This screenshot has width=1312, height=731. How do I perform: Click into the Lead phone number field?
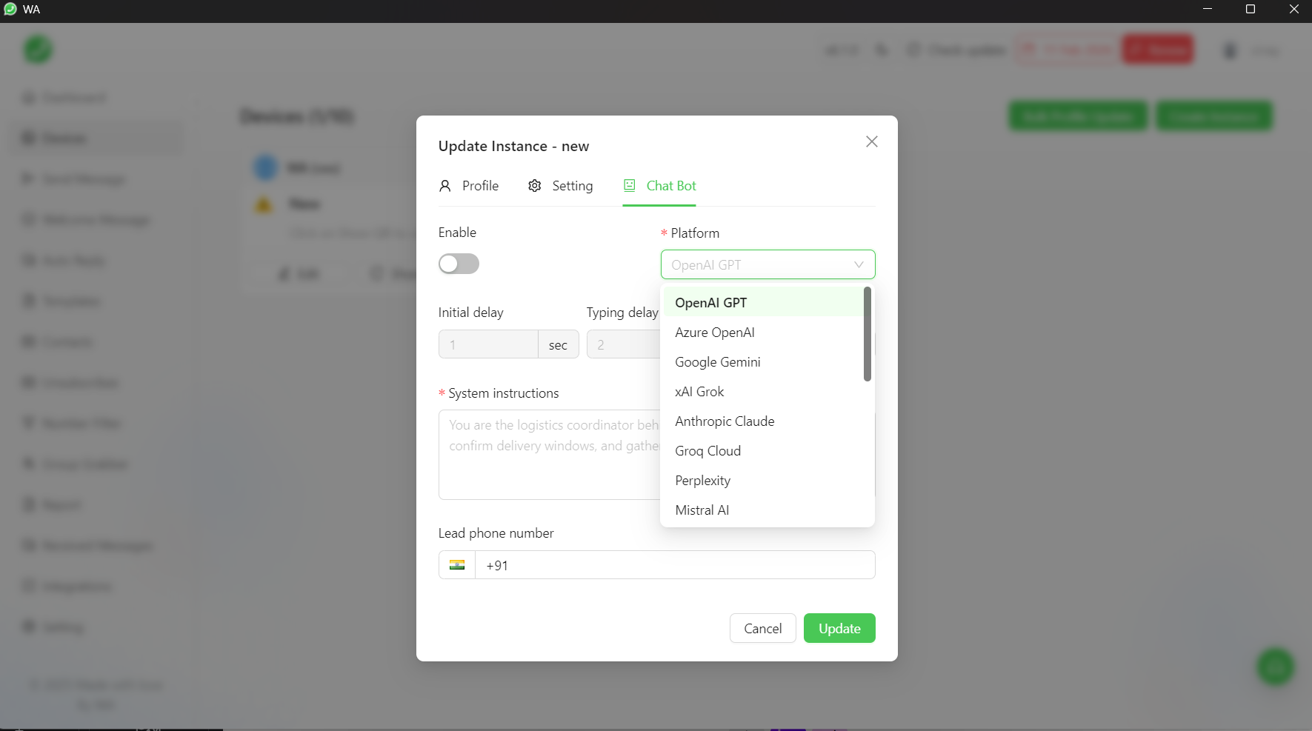tap(674, 565)
